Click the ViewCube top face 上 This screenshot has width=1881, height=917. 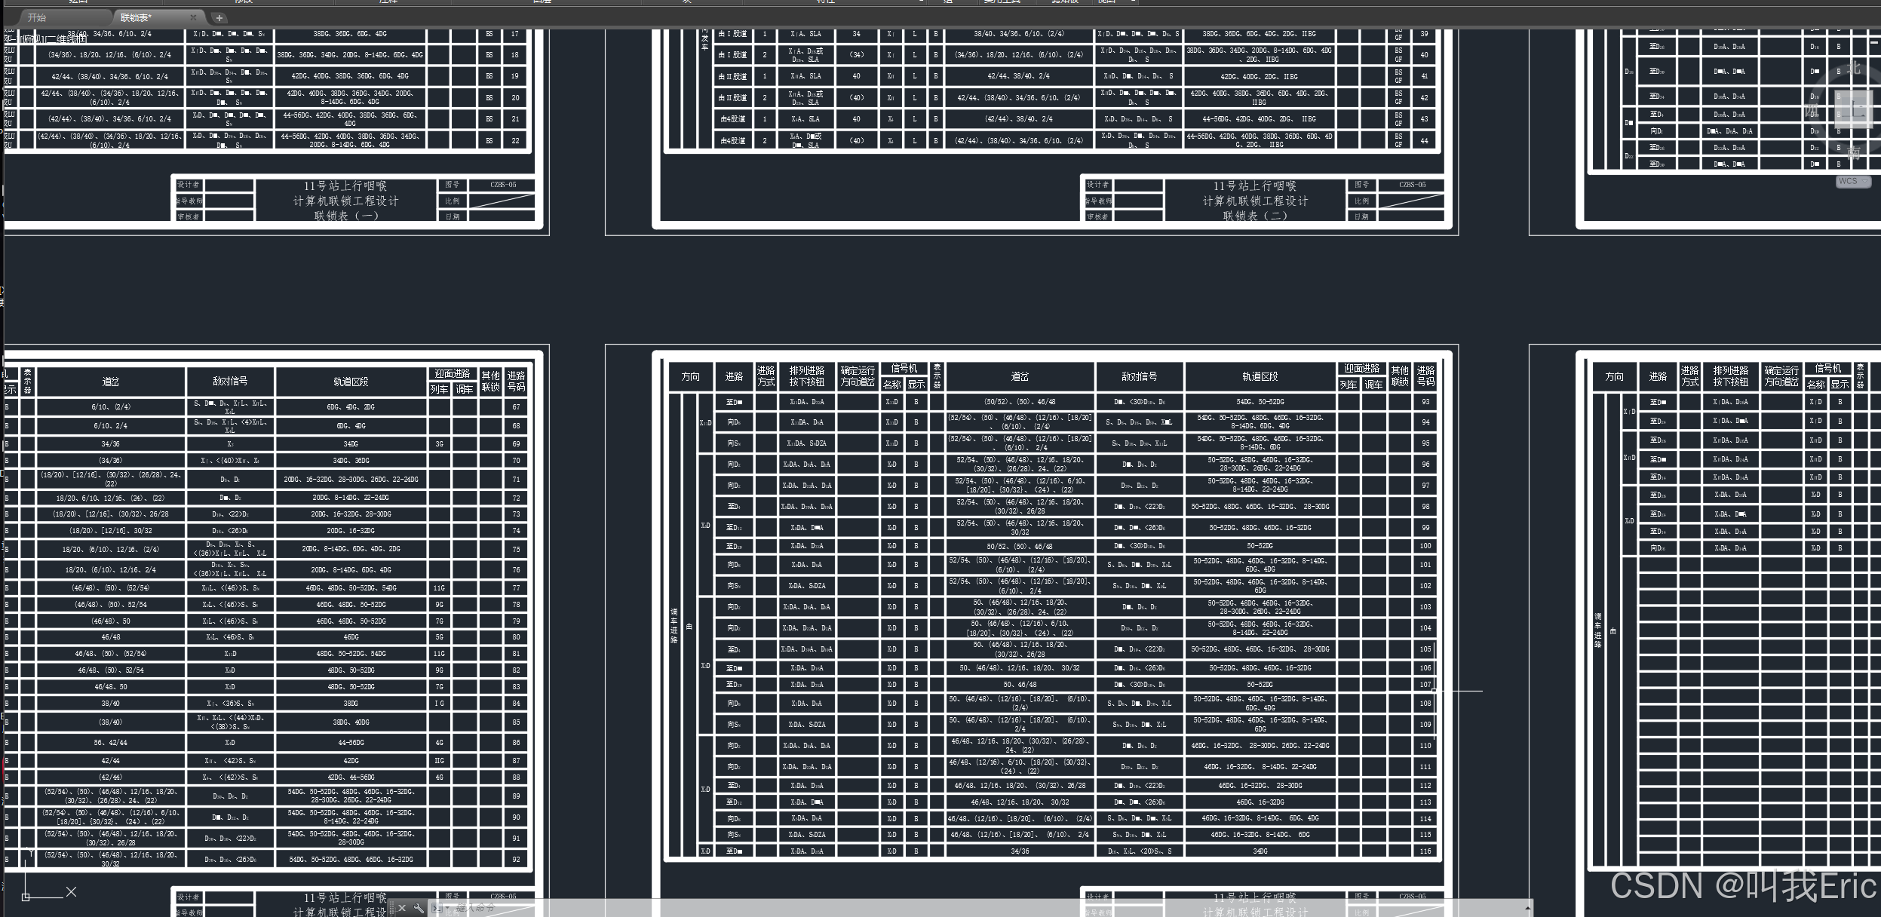coord(1854,111)
